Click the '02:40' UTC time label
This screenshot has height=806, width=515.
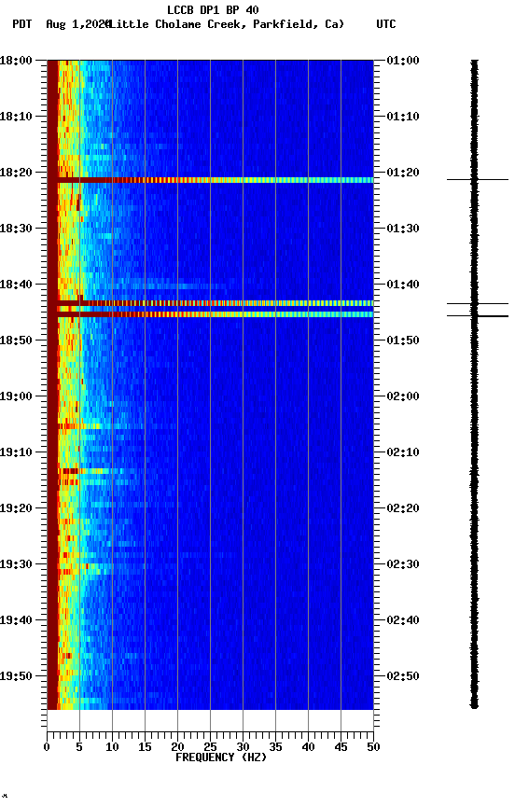click(403, 621)
